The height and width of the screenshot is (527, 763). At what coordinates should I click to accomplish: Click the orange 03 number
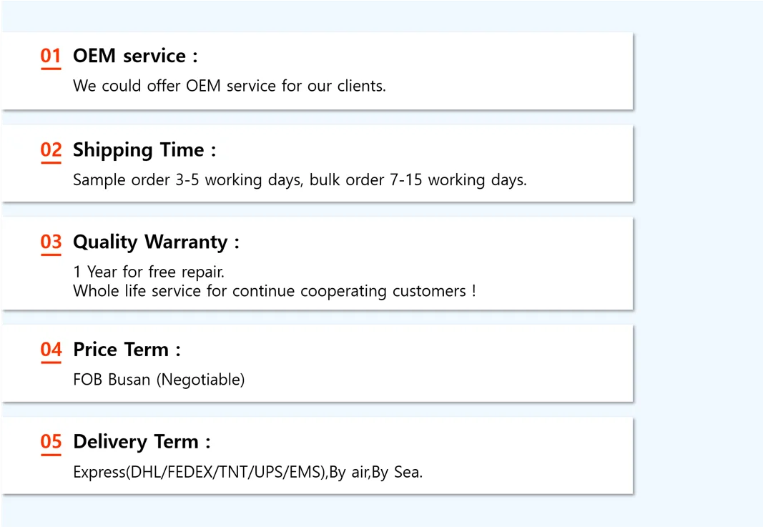[51, 242]
